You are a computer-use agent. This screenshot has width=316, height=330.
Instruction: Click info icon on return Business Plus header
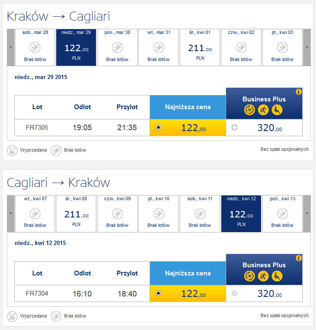(298, 258)
